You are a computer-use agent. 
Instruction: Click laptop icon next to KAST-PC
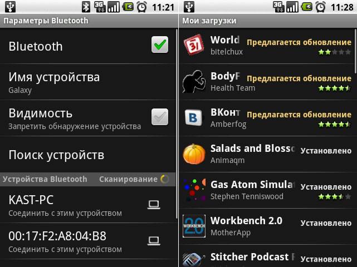tap(154, 205)
